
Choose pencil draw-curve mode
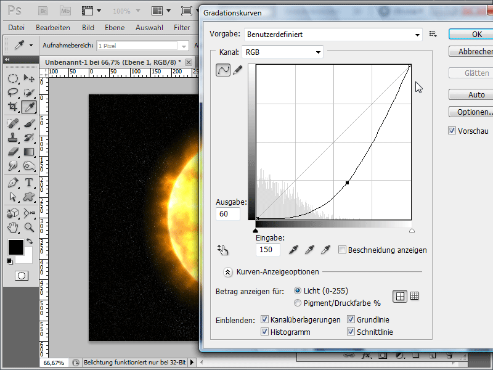(238, 70)
